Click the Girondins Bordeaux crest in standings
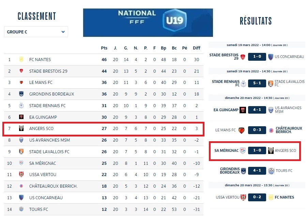Screen dimensions: 306x217 21,94
